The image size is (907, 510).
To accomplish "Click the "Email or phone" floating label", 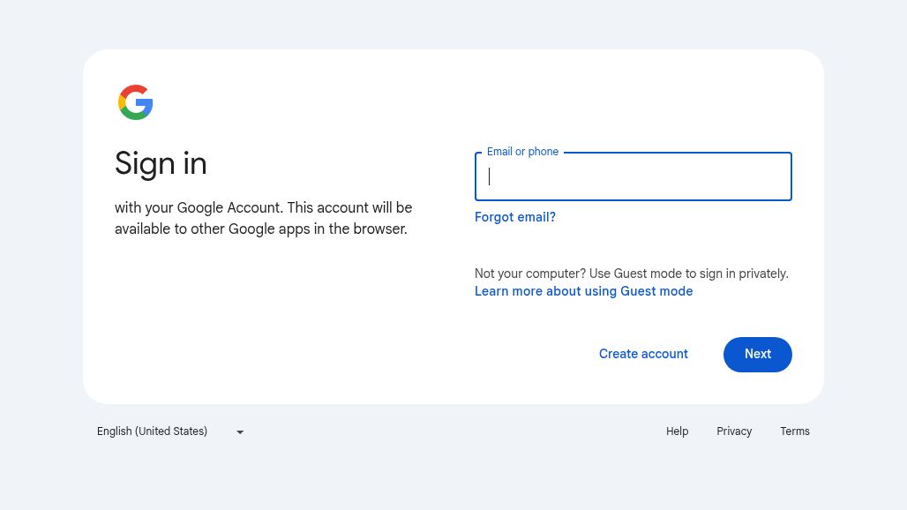I will (x=522, y=152).
